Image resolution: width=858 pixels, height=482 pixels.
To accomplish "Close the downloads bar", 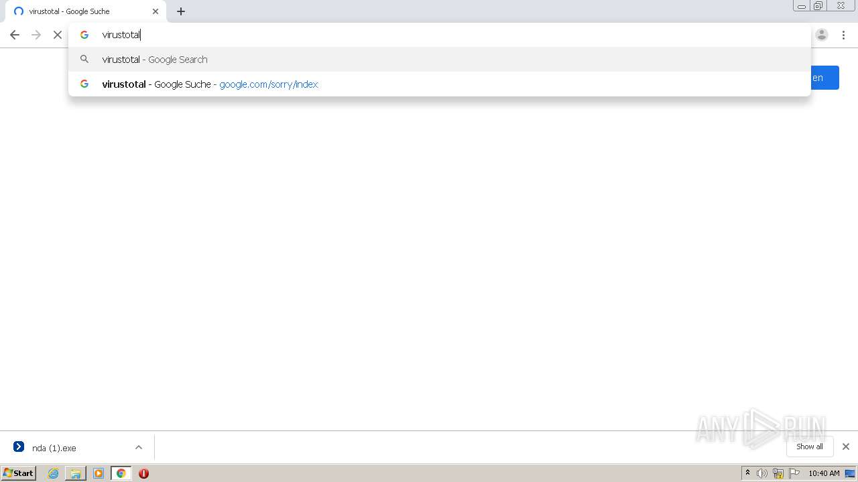I will pos(846,447).
